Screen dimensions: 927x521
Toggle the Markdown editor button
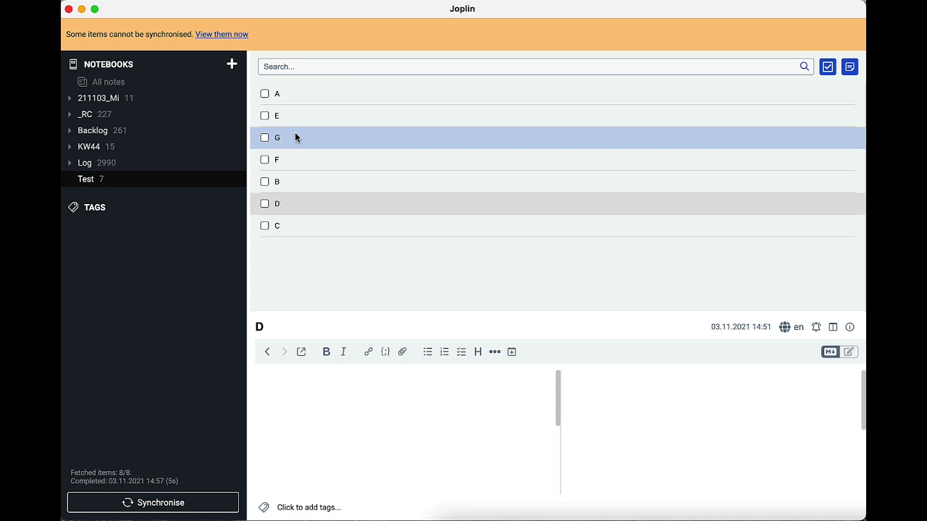click(831, 352)
